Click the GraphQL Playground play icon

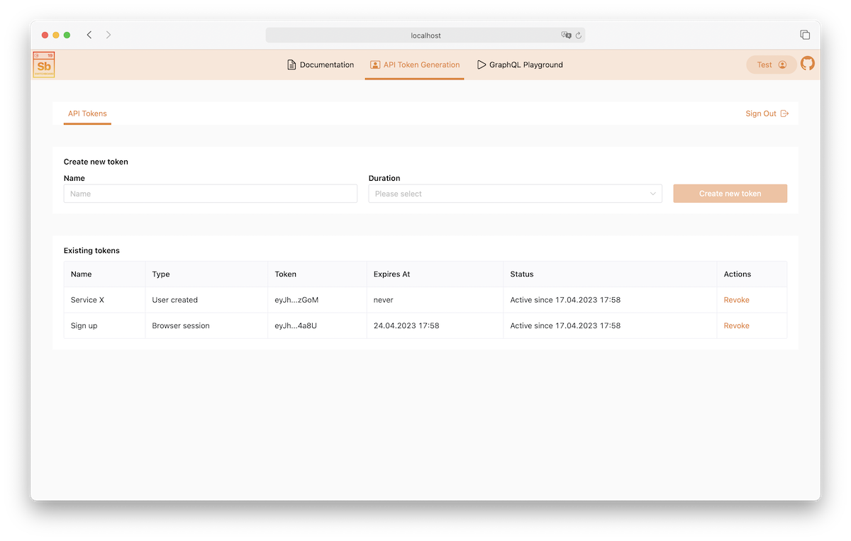(x=482, y=65)
